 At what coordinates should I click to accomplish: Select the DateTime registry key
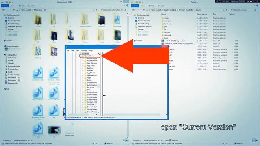[x=91, y=105]
